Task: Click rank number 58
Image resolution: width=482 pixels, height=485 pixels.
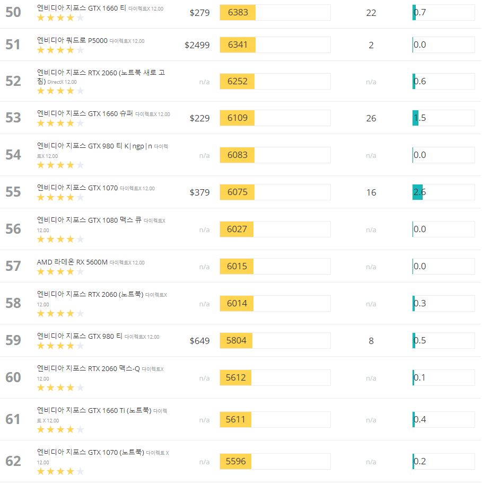Action: (13, 303)
